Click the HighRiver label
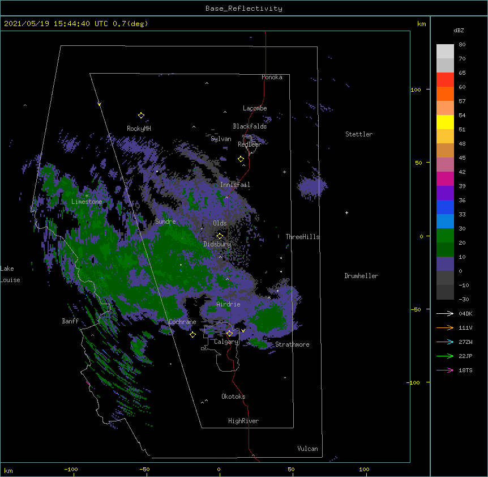 (243, 421)
